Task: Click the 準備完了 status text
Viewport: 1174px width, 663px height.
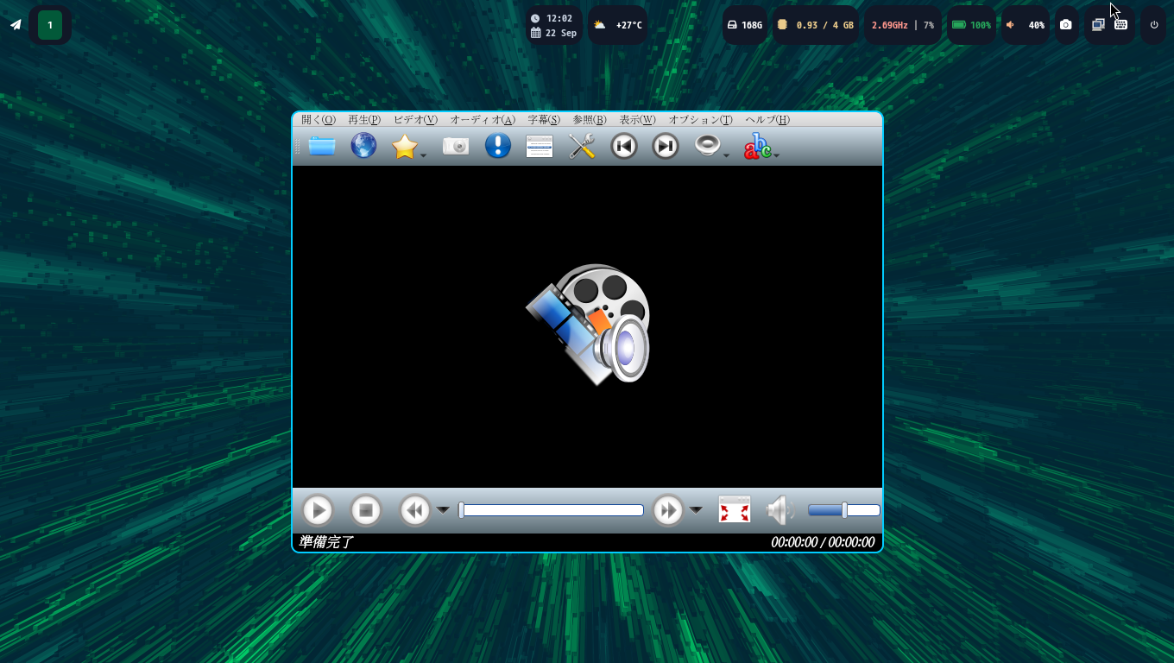Action: (x=326, y=542)
